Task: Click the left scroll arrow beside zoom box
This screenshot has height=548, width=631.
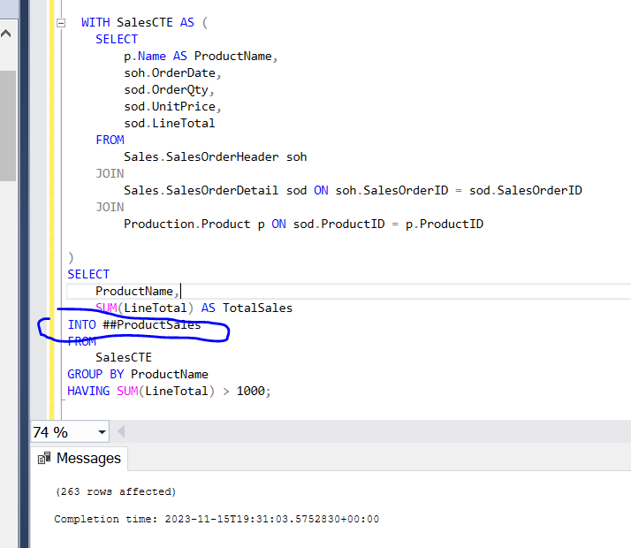Action: 121,432
